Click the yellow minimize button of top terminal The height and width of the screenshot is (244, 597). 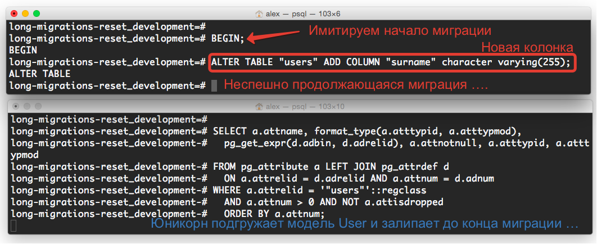tap(25, 13)
